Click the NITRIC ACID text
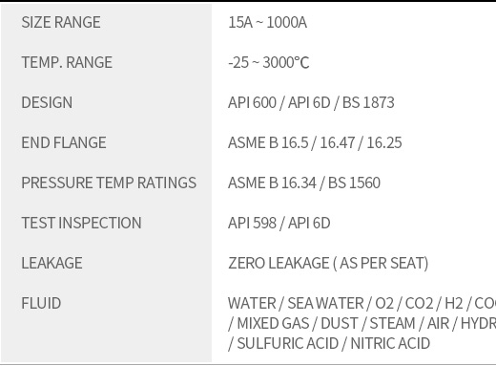Viewport: 496px width, 366px height. tap(390, 343)
